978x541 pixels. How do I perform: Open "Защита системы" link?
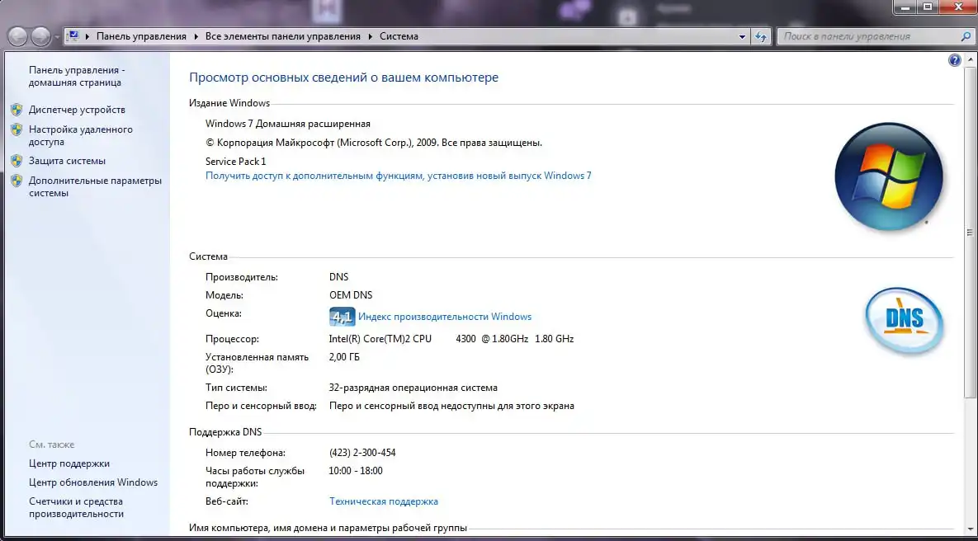coord(67,161)
